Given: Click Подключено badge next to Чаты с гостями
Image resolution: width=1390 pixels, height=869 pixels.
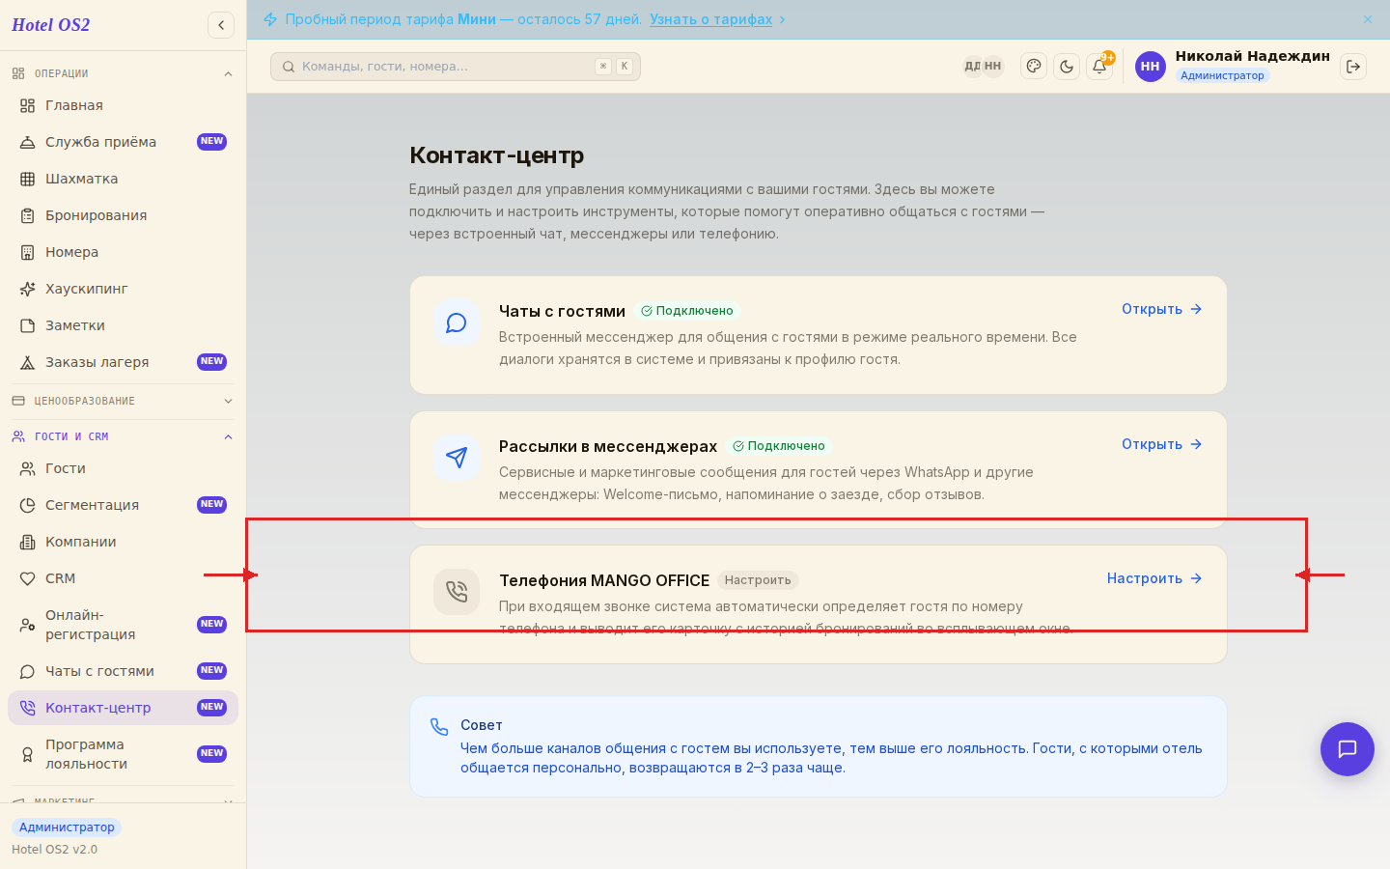Looking at the screenshot, I should (x=687, y=311).
